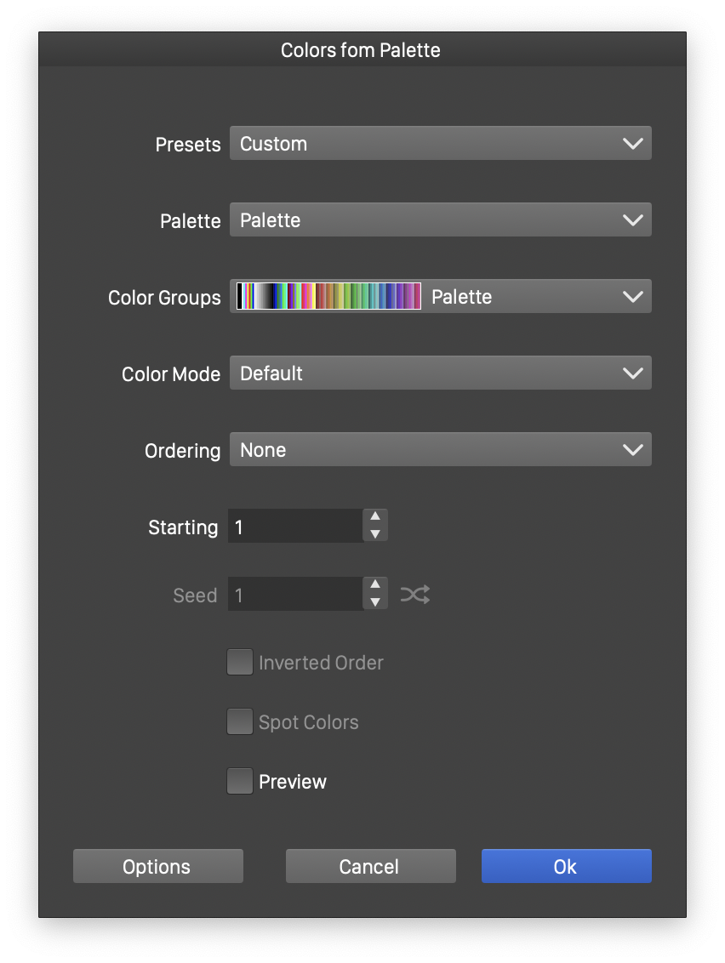The height and width of the screenshot is (963, 725).
Task: Click the Colors fom Palette title bar
Action: tap(362, 50)
